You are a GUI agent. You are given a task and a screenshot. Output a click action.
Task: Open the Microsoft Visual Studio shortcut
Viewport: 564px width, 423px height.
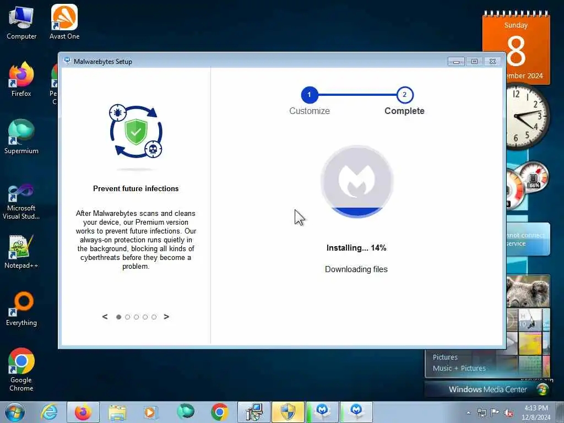point(21,202)
